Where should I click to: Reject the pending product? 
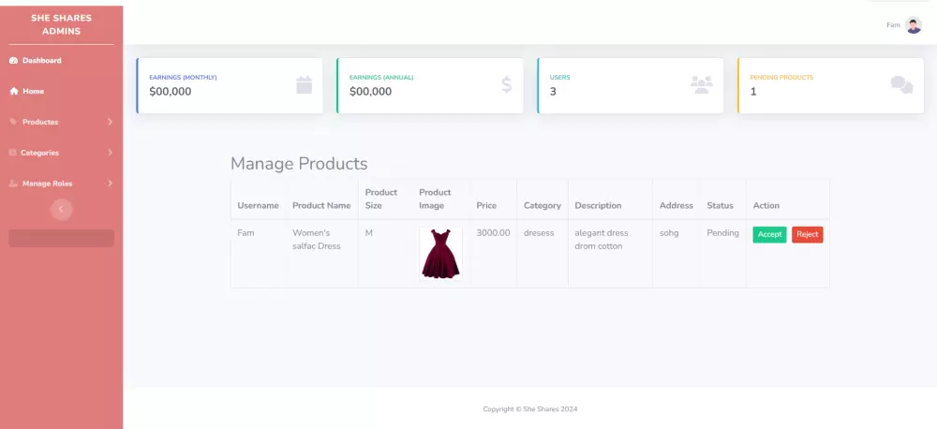click(807, 234)
